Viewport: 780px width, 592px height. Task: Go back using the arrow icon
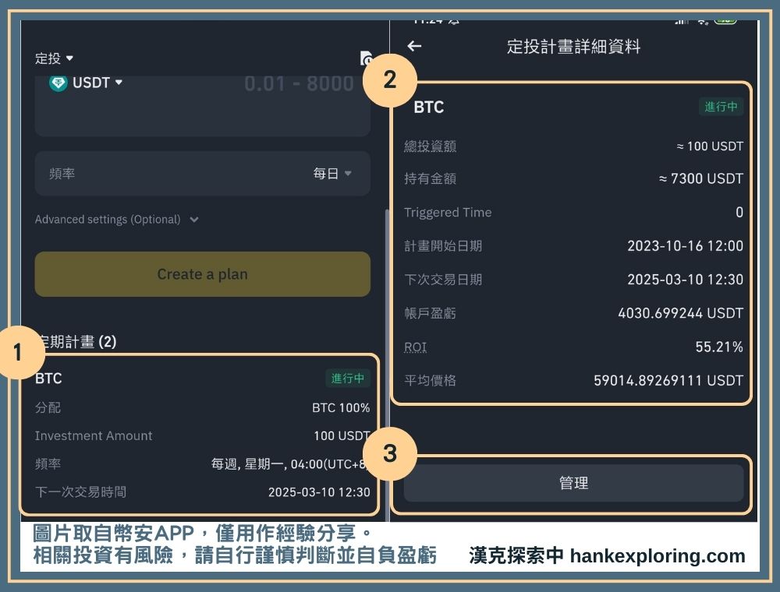pos(414,46)
